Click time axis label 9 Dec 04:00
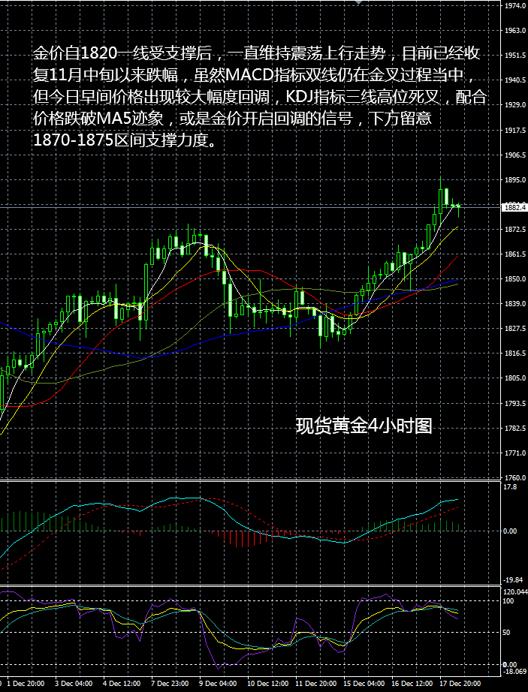Viewport: 528px width, 692px height. coord(219,683)
